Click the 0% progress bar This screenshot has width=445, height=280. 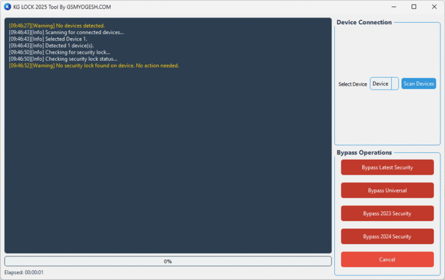[x=168, y=261]
